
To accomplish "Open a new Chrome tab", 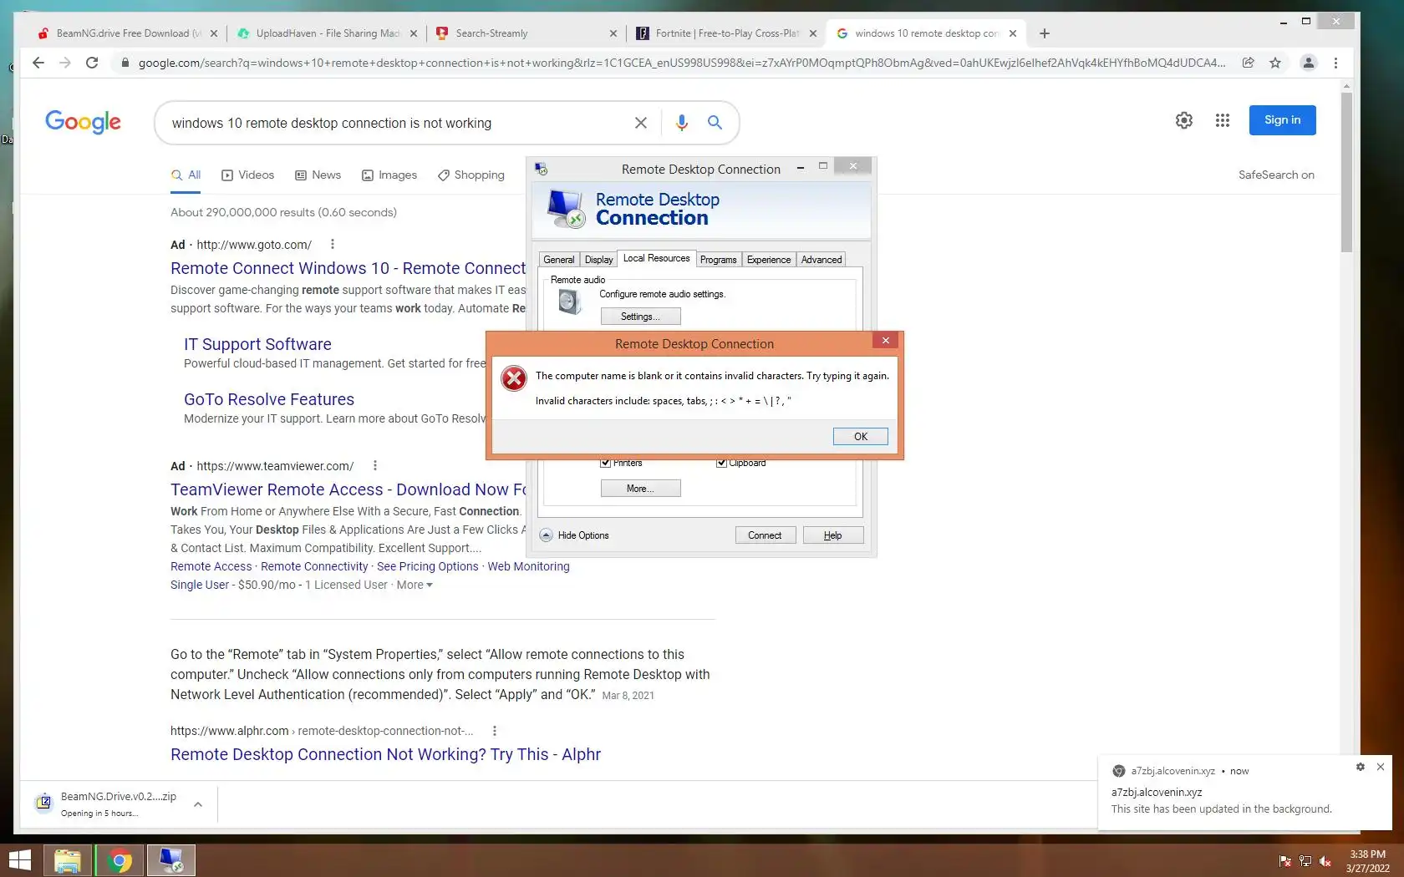I will pyautogui.click(x=1045, y=33).
